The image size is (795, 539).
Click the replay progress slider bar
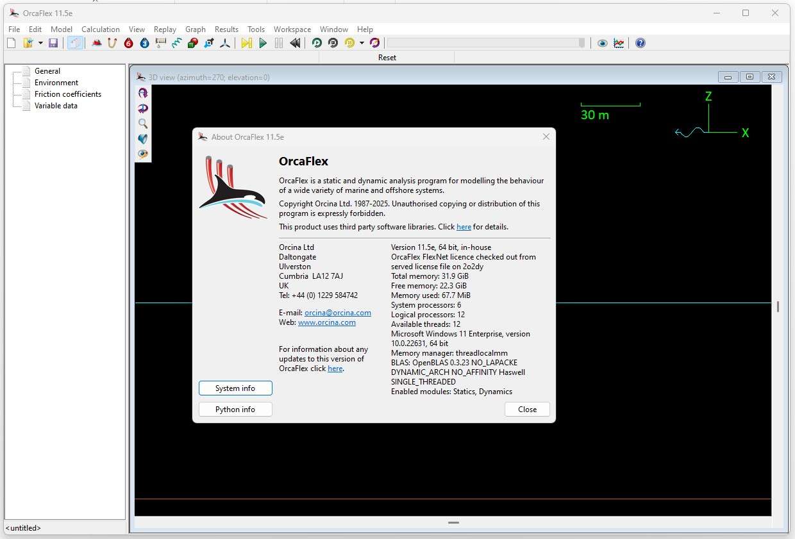coord(485,43)
